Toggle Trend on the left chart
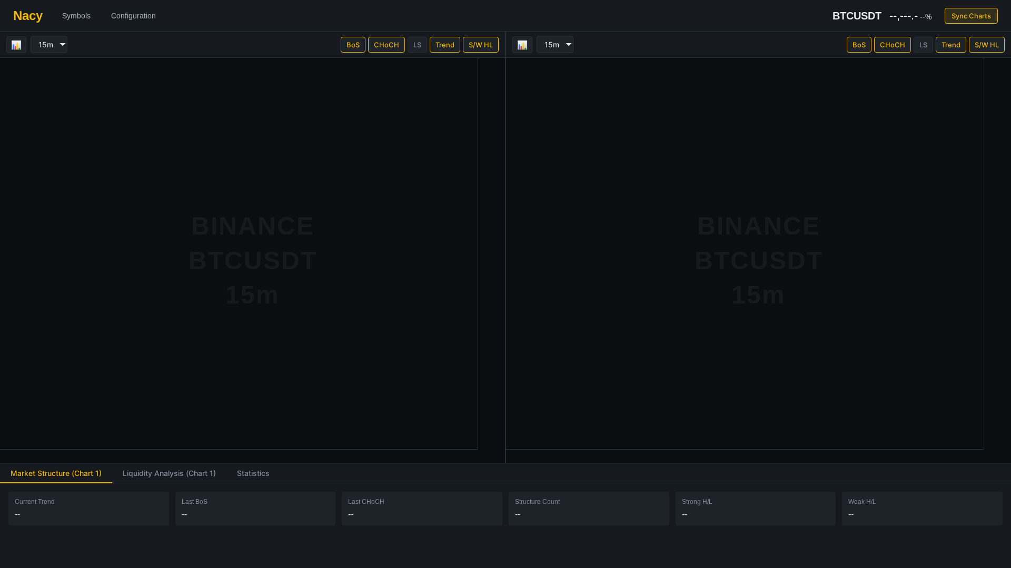The height and width of the screenshot is (568, 1011). (445, 45)
